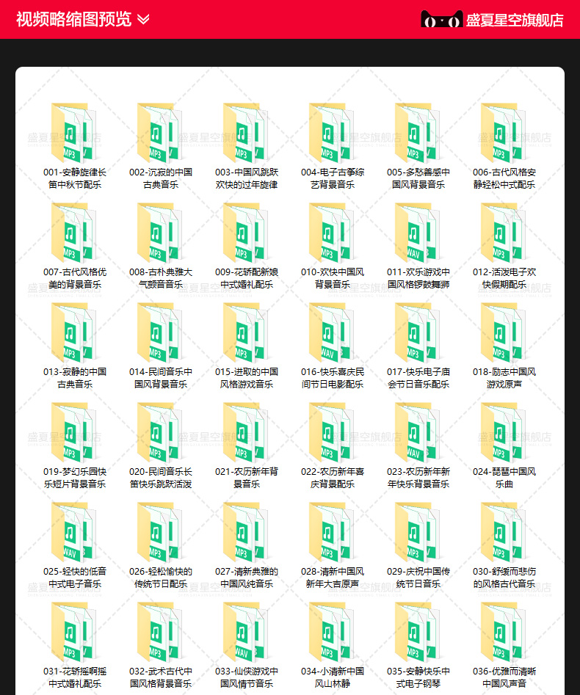Open folder 001-安静旋律长笛中秋节配乐

point(74,133)
